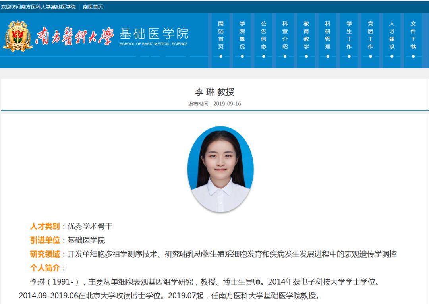Open the 公告信息 navigation menu
The image size is (429, 304).
tap(263, 35)
